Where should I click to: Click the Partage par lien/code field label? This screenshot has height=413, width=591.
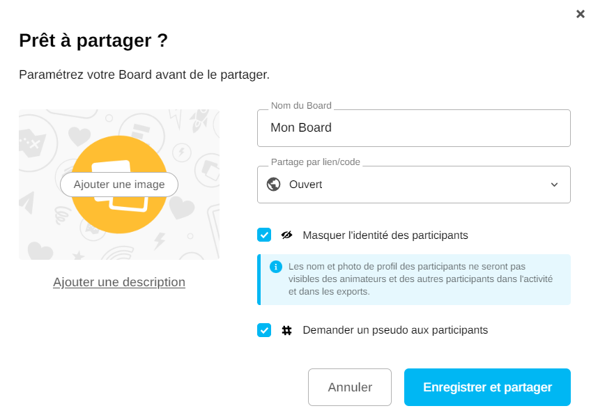click(315, 162)
